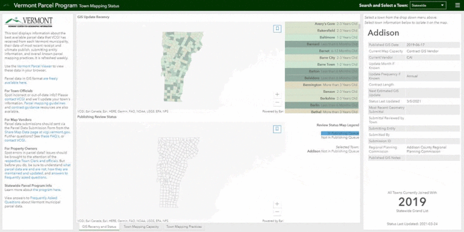Switch to the Town Mapping Practices tab
This screenshot has width=464, height=232.
tap(184, 227)
